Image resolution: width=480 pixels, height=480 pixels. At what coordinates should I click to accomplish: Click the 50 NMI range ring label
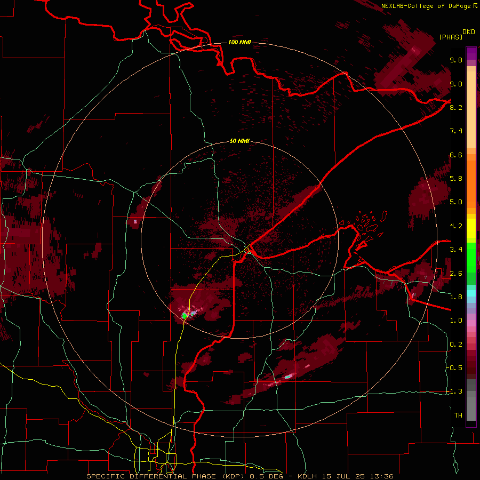(x=239, y=141)
